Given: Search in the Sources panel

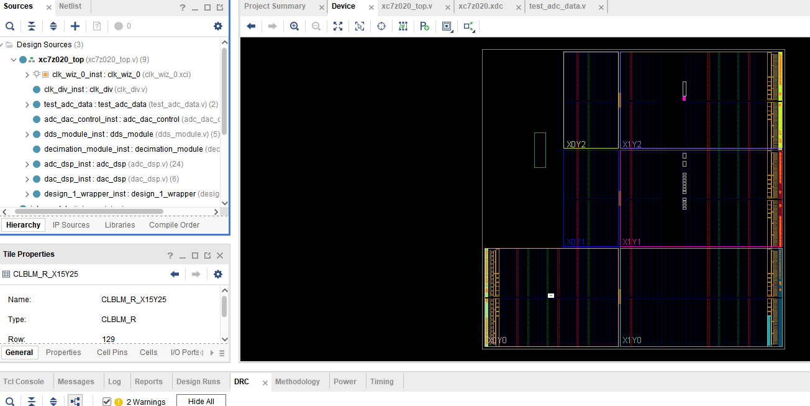Looking at the screenshot, I should tap(10, 26).
